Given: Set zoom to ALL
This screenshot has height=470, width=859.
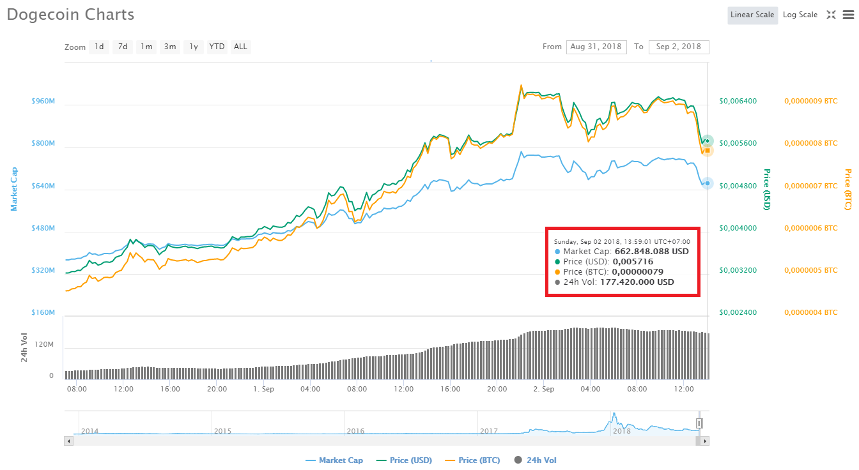Looking at the screenshot, I should [x=240, y=47].
